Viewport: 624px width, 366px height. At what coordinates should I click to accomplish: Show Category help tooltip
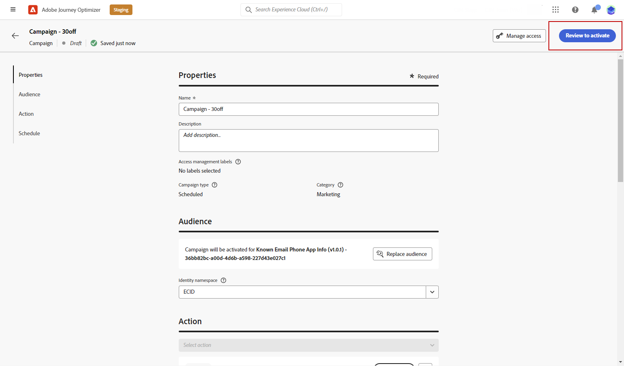coord(340,185)
